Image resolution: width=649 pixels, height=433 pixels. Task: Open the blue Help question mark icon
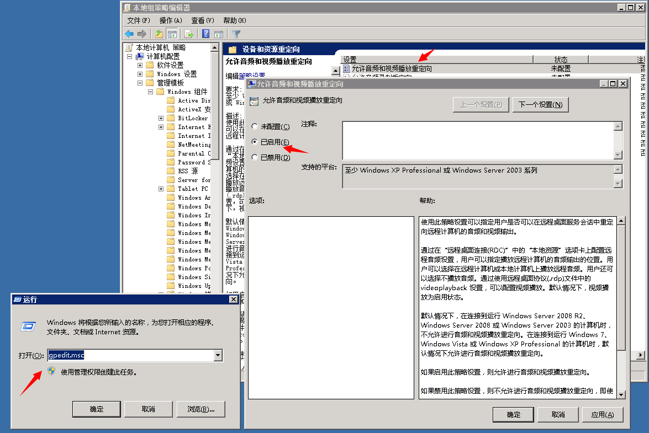[205, 34]
